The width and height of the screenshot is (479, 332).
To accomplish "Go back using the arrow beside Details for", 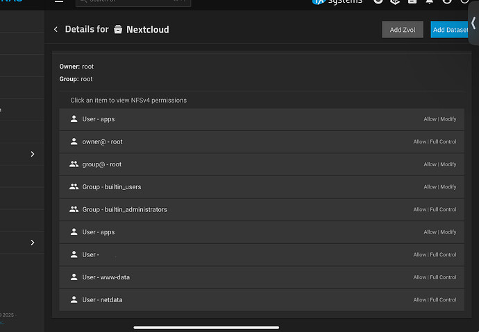I will [x=56, y=29].
